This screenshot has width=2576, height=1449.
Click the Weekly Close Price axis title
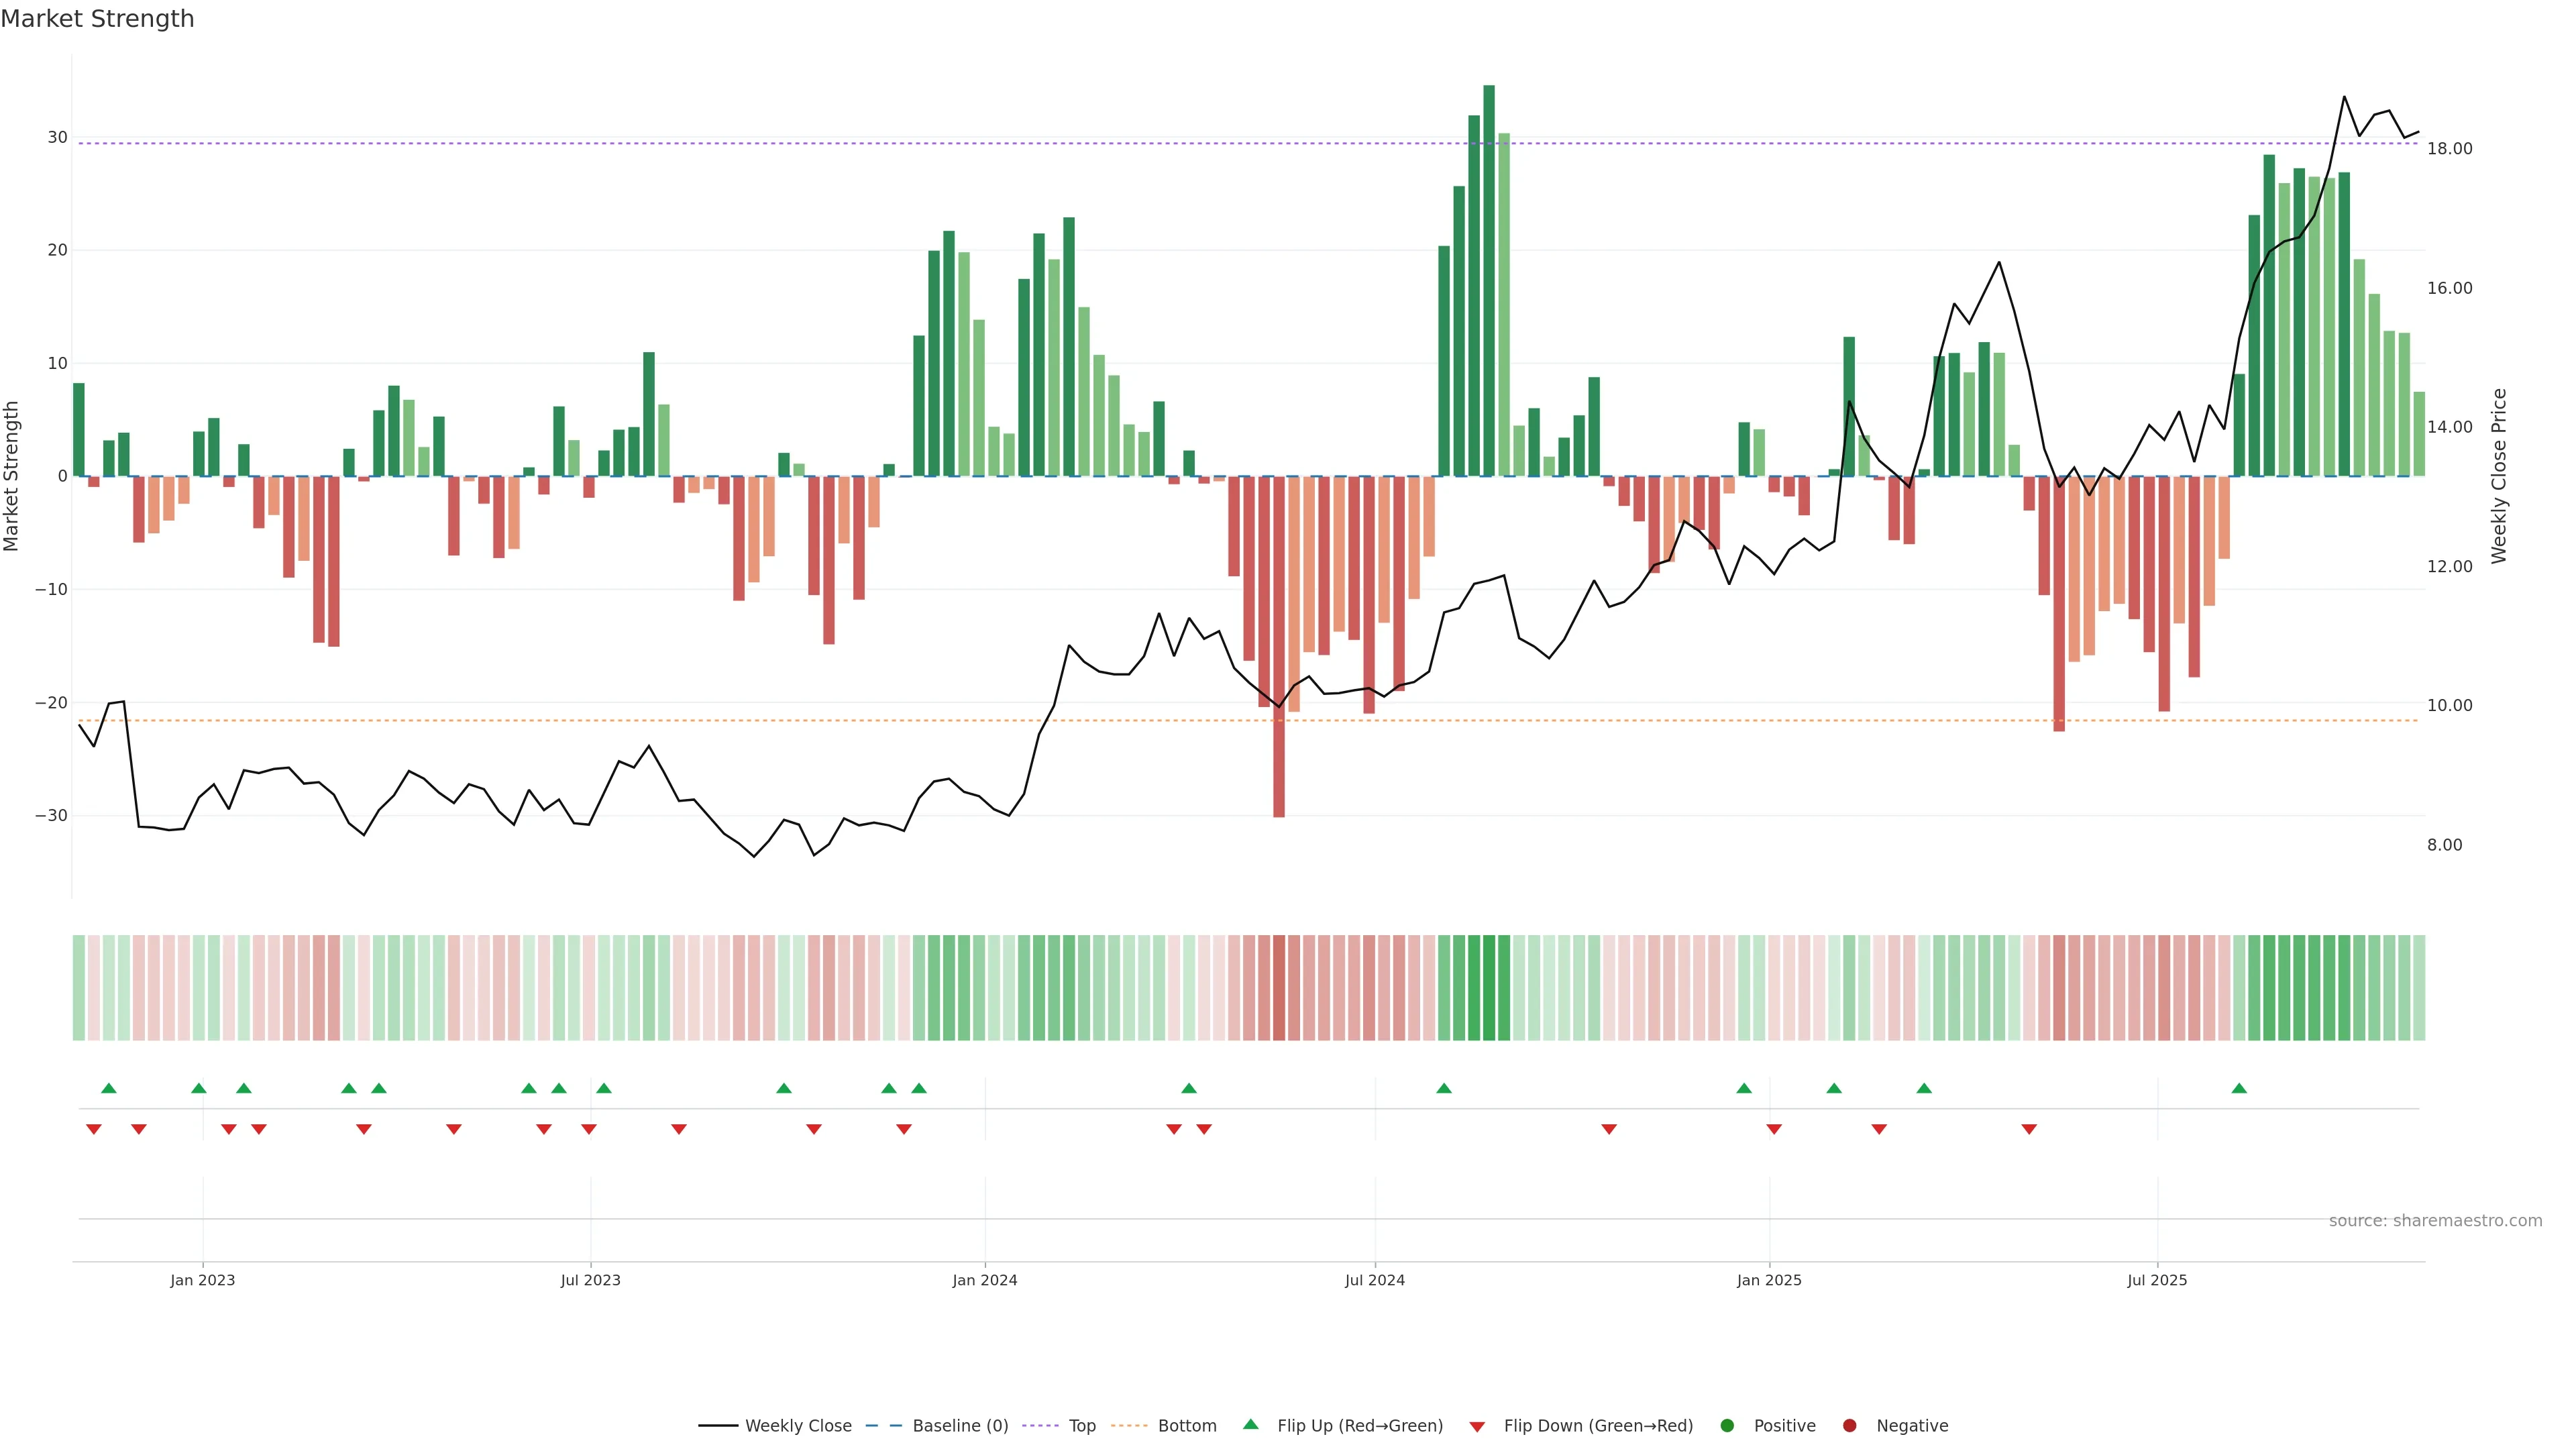pos(2499,476)
